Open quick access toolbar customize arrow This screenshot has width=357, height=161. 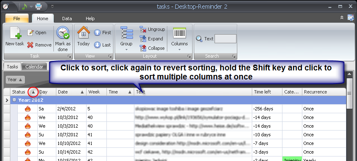pyautogui.click(x=52, y=7)
